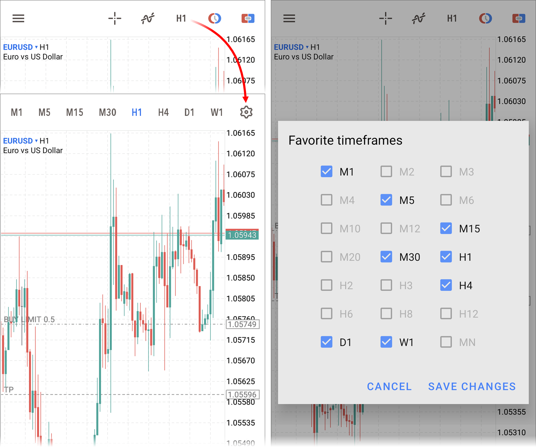This screenshot has width=536, height=447.
Task: Save changes to favorite timeframes
Action: tap(472, 386)
